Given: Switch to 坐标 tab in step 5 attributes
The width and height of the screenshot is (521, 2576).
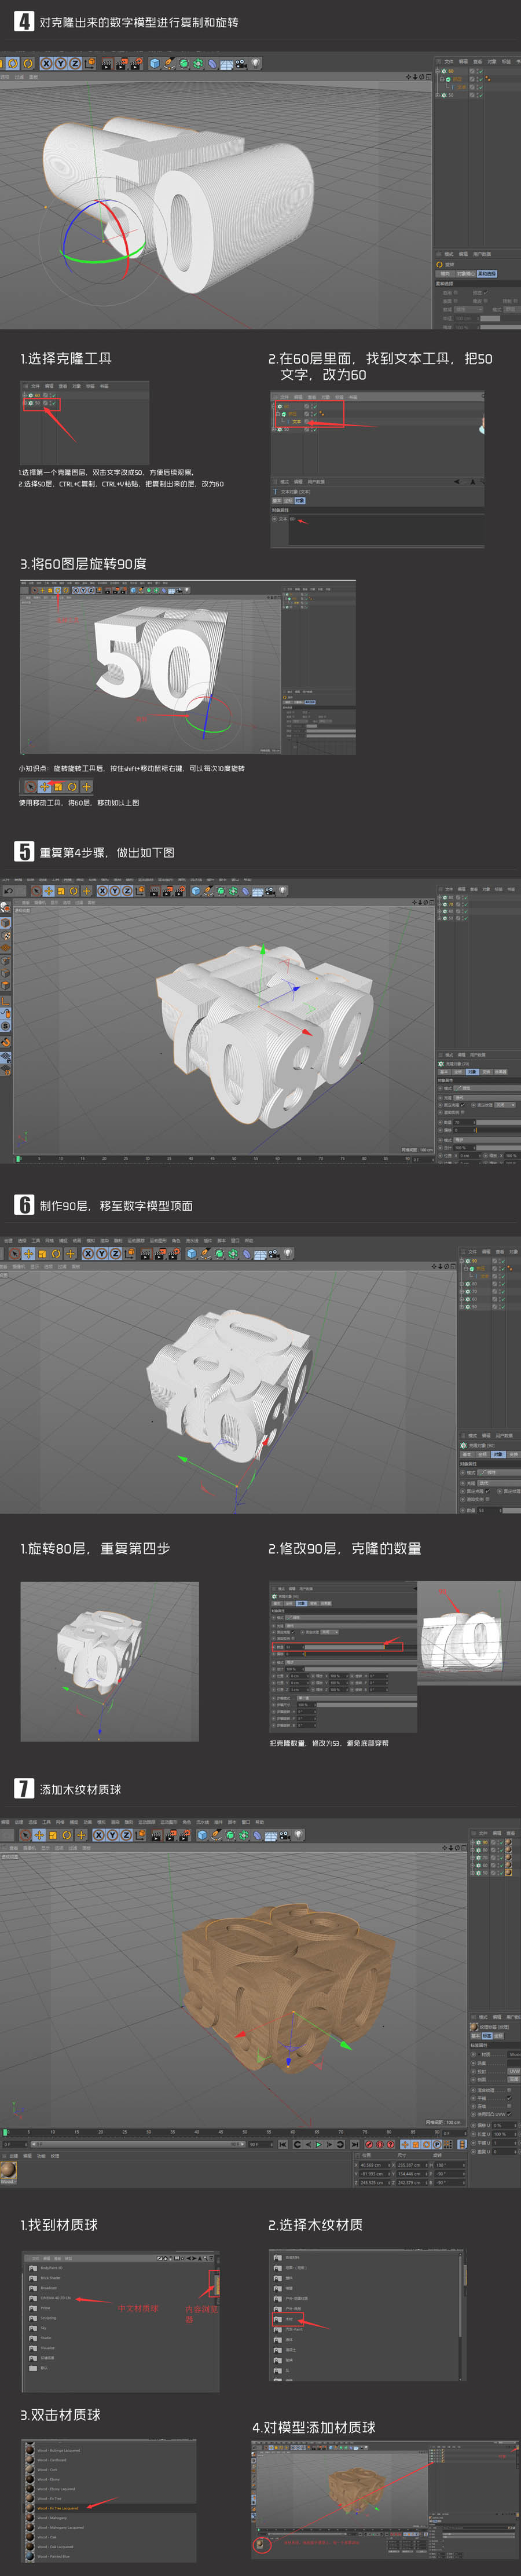Looking at the screenshot, I should tap(458, 1072).
